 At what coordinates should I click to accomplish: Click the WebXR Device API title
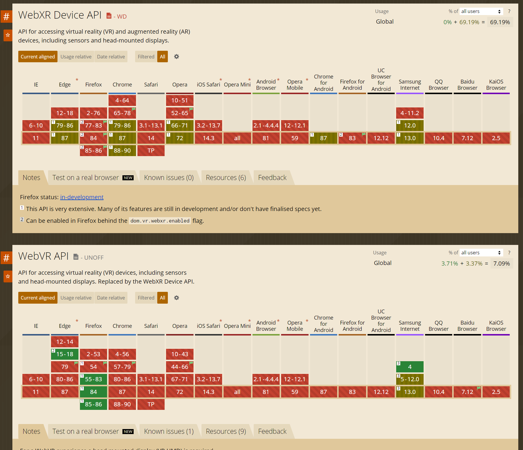click(x=60, y=15)
